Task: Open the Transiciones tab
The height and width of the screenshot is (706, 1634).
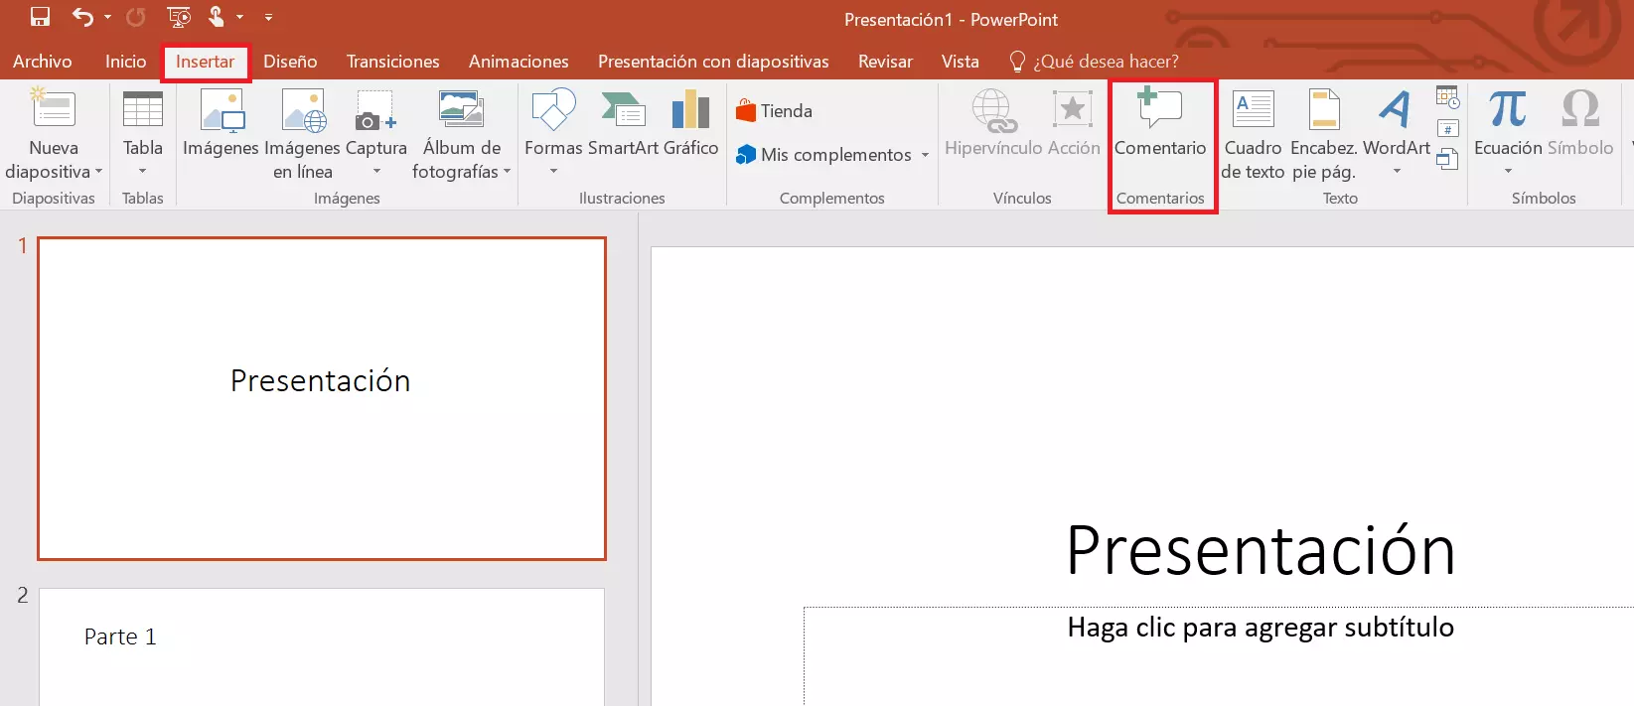Action: click(x=393, y=62)
